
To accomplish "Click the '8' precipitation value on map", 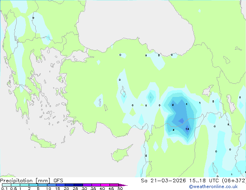I will 173,105.
